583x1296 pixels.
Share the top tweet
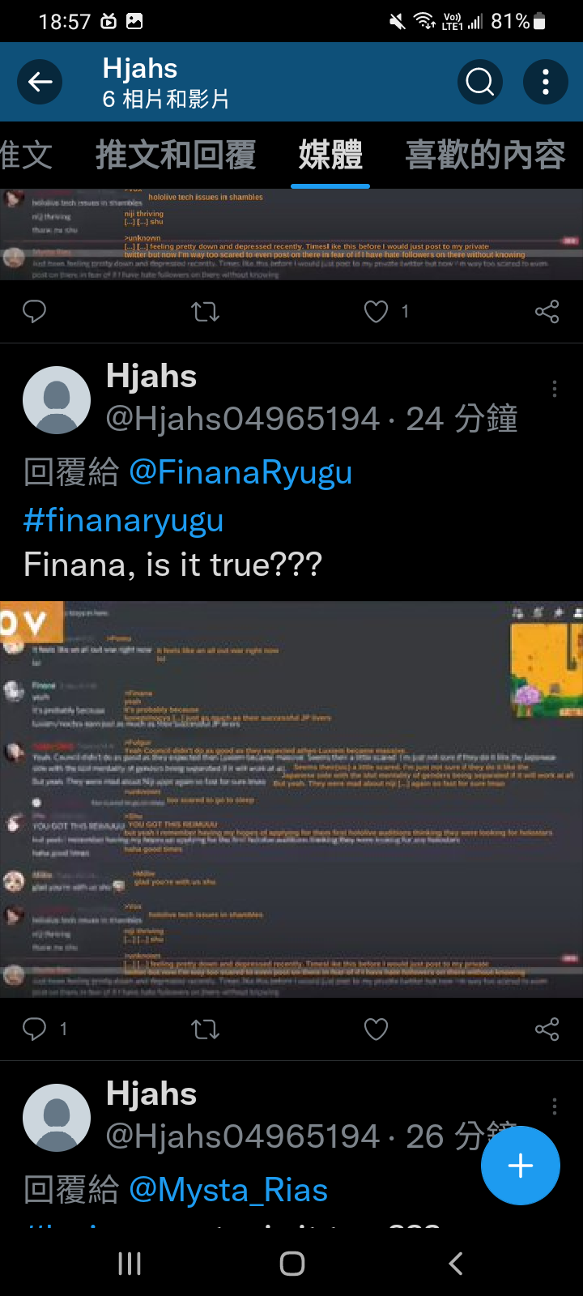click(x=547, y=311)
